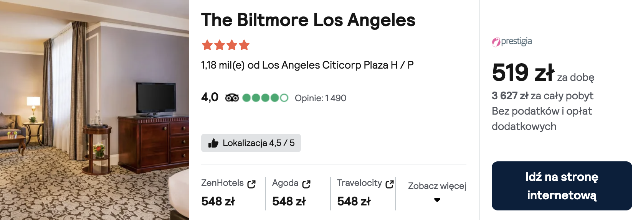Click the Idź na stronę internetową button
The image size is (638, 220).
(x=562, y=186)
